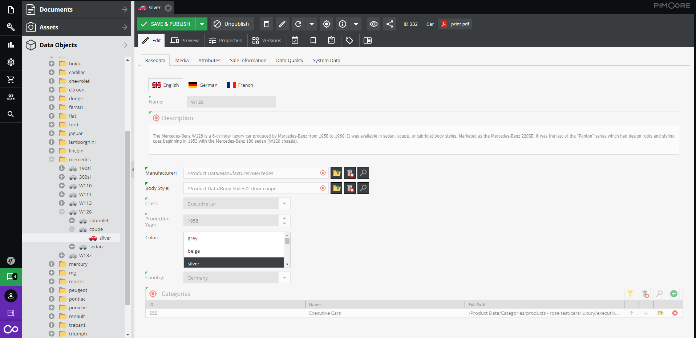696x338 pixels.
Task: Click the locate-in-tree target icon
Action: click(x=327, y=24)
